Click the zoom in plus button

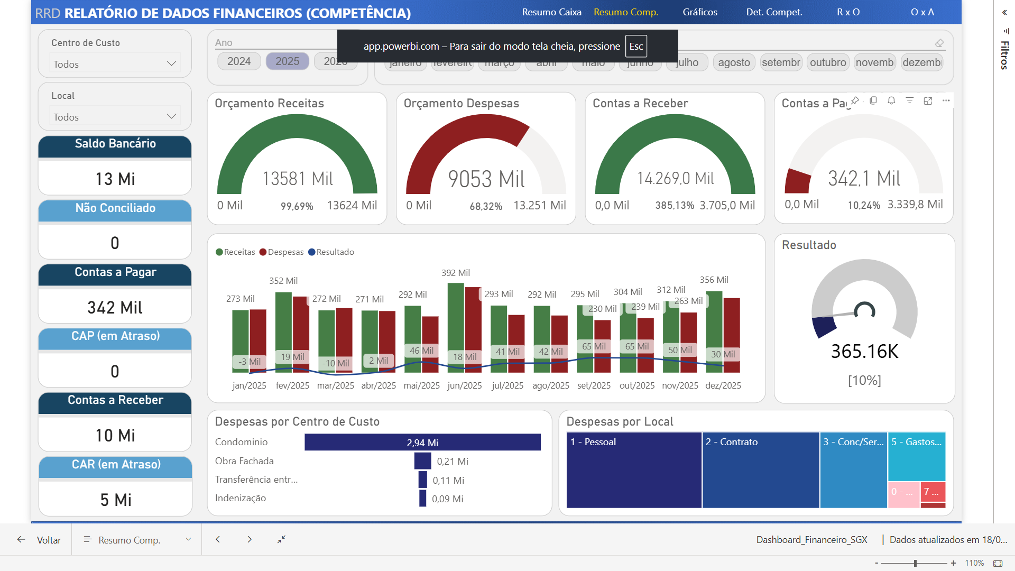click(x=953, y=563)
